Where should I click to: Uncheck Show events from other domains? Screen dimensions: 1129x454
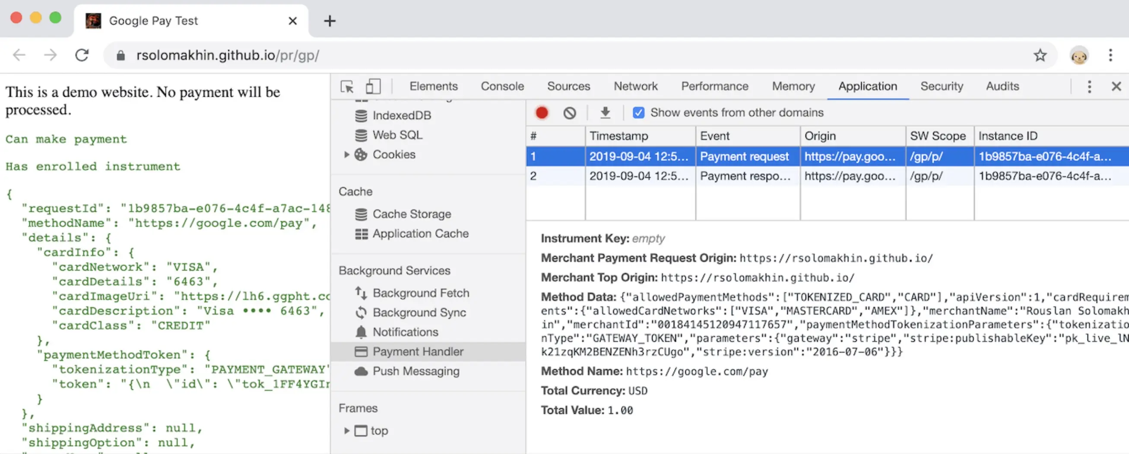point(638,113)
